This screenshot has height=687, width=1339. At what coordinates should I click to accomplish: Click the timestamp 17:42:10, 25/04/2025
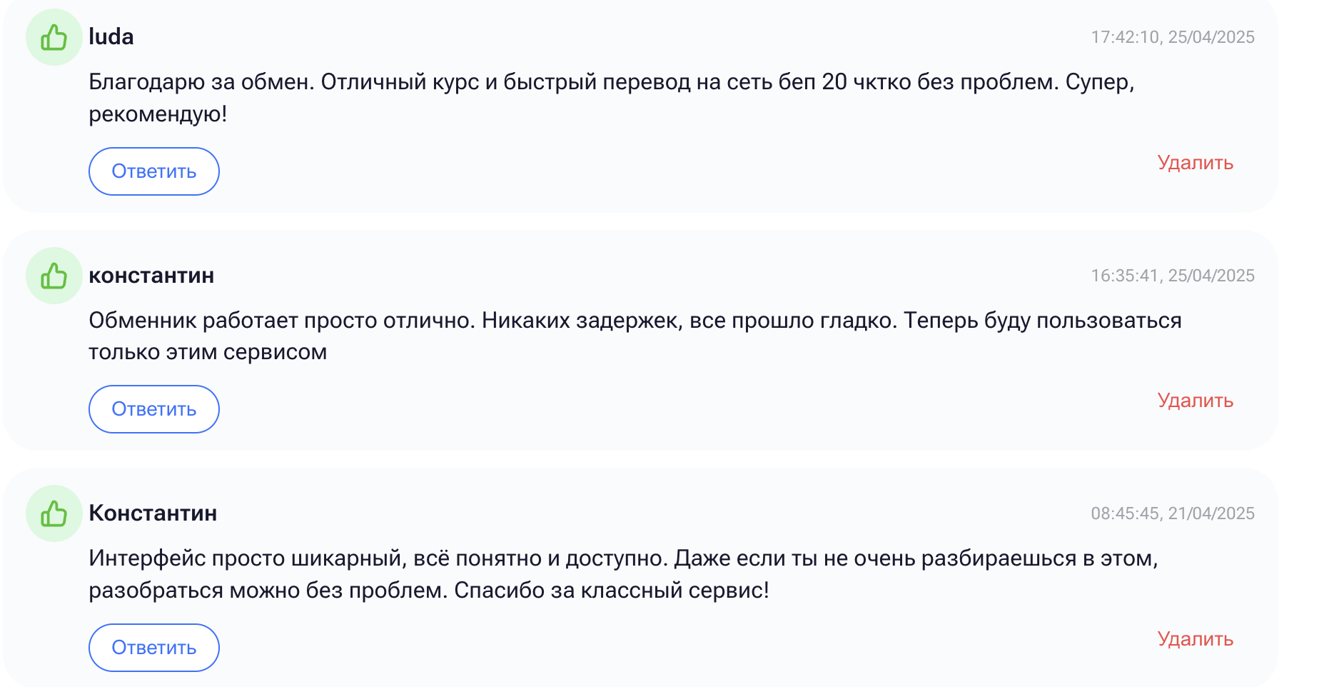[x=1172, y=36]
